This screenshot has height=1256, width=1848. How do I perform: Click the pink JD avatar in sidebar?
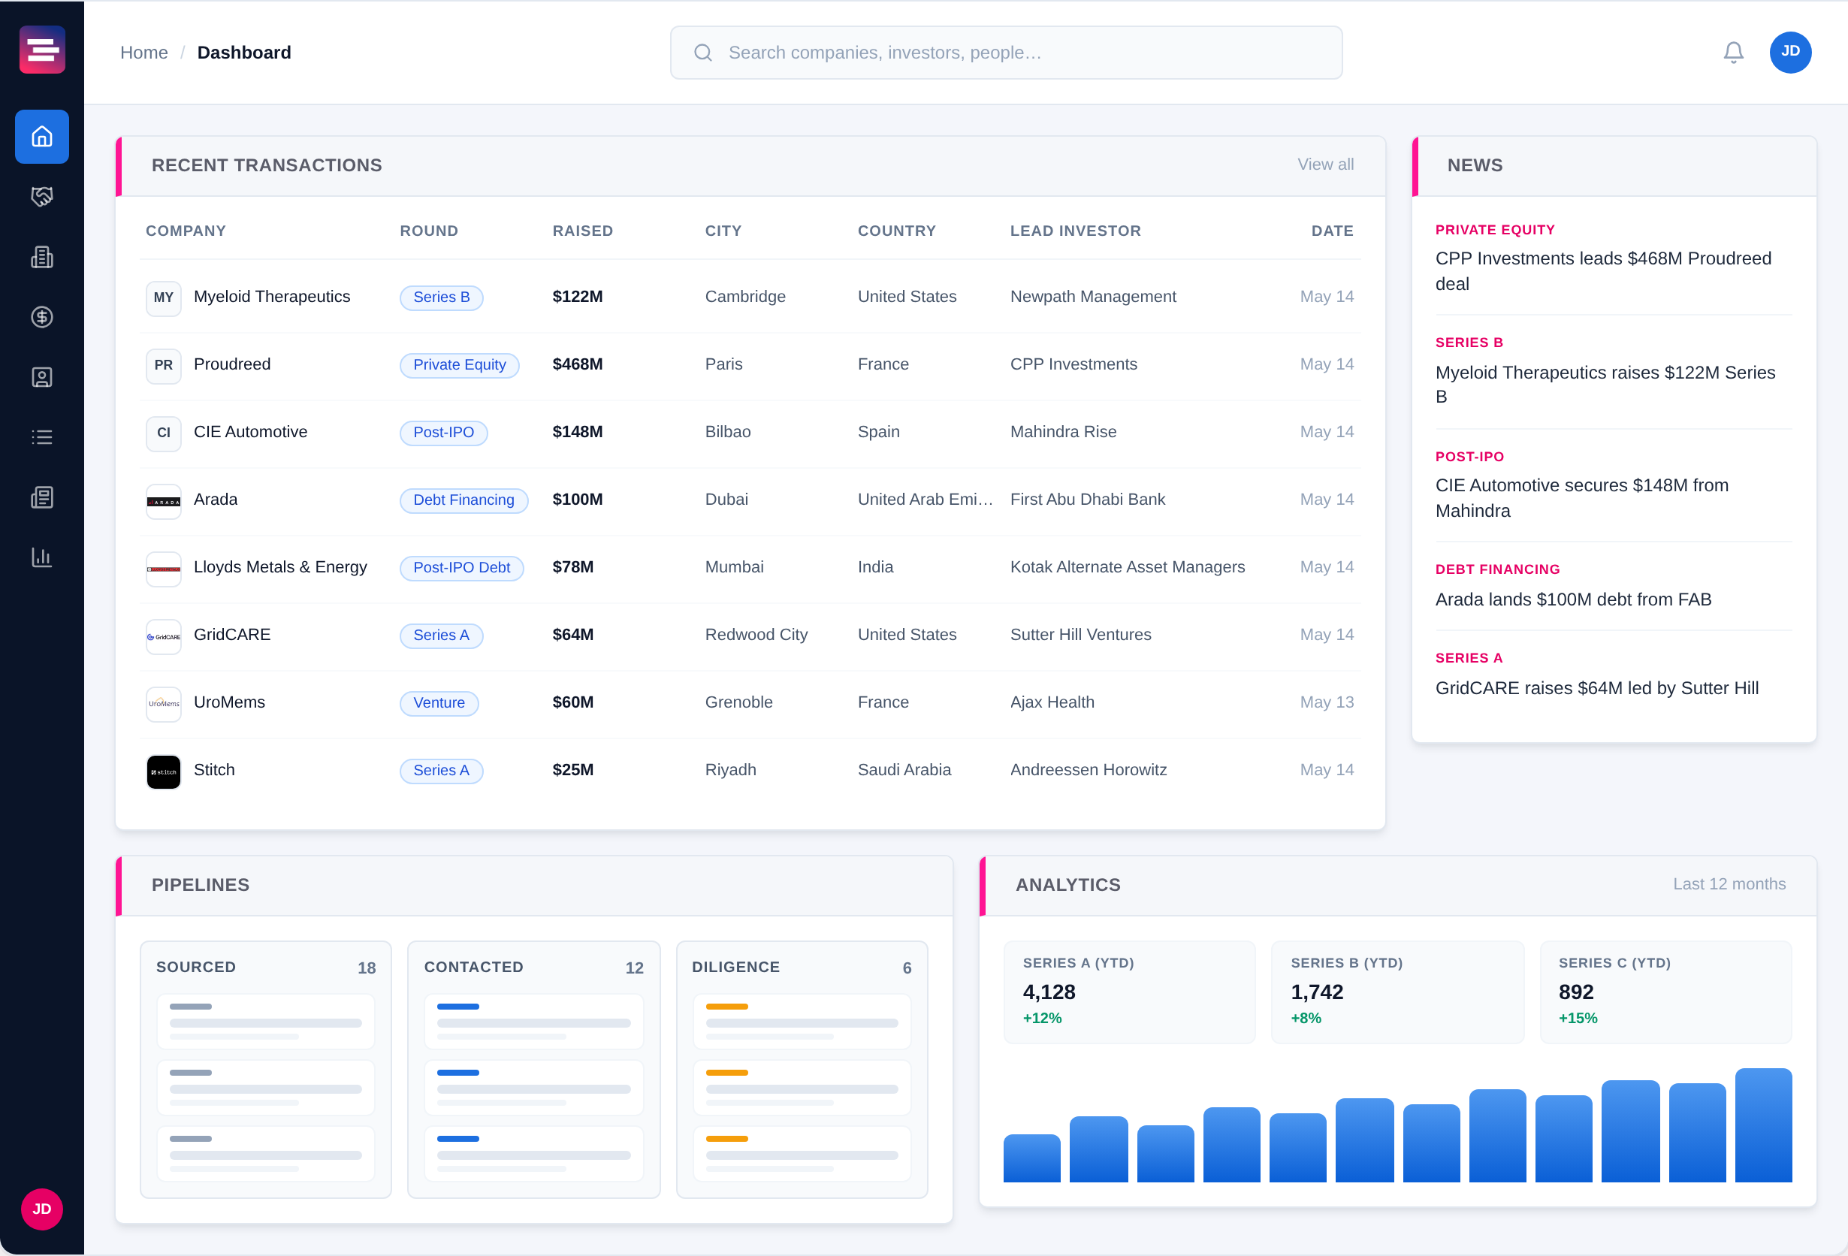click(x=42, y=1209)
